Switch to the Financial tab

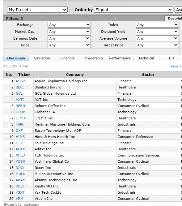pyautogui.click(x=68, y=58)
